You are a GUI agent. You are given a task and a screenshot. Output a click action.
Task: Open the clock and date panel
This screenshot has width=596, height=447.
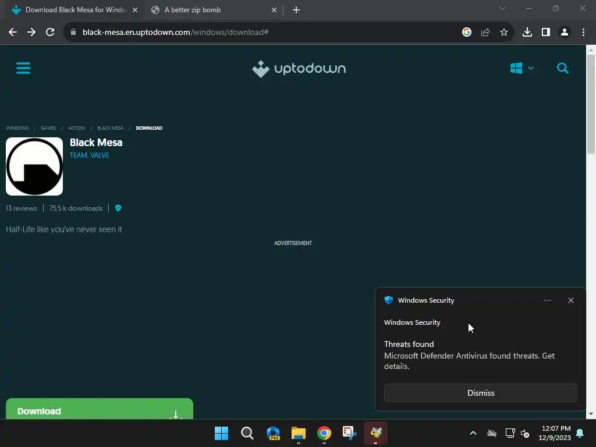click(555, 433)
